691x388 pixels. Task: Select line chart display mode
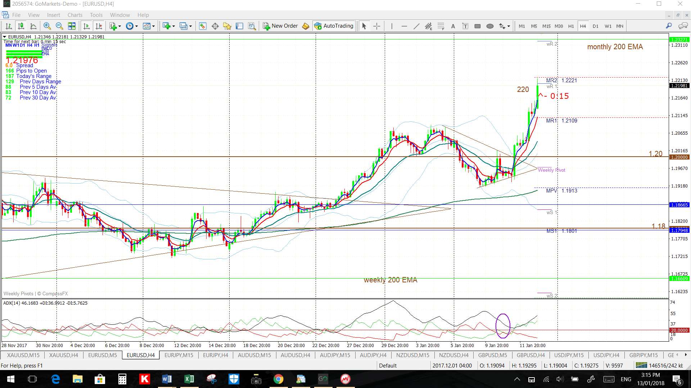click(33, 26)
